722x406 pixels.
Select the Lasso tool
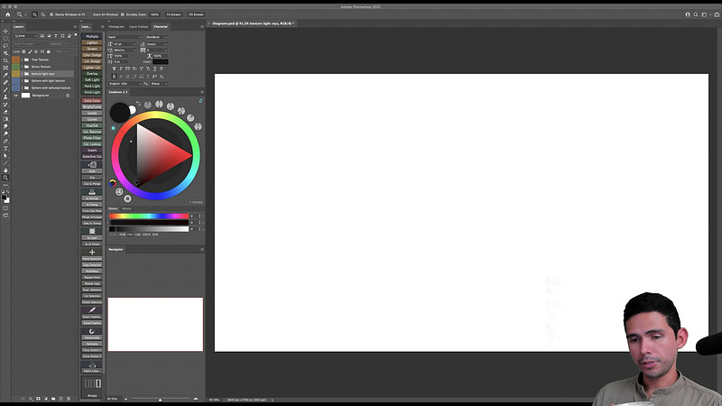(5, 46)
